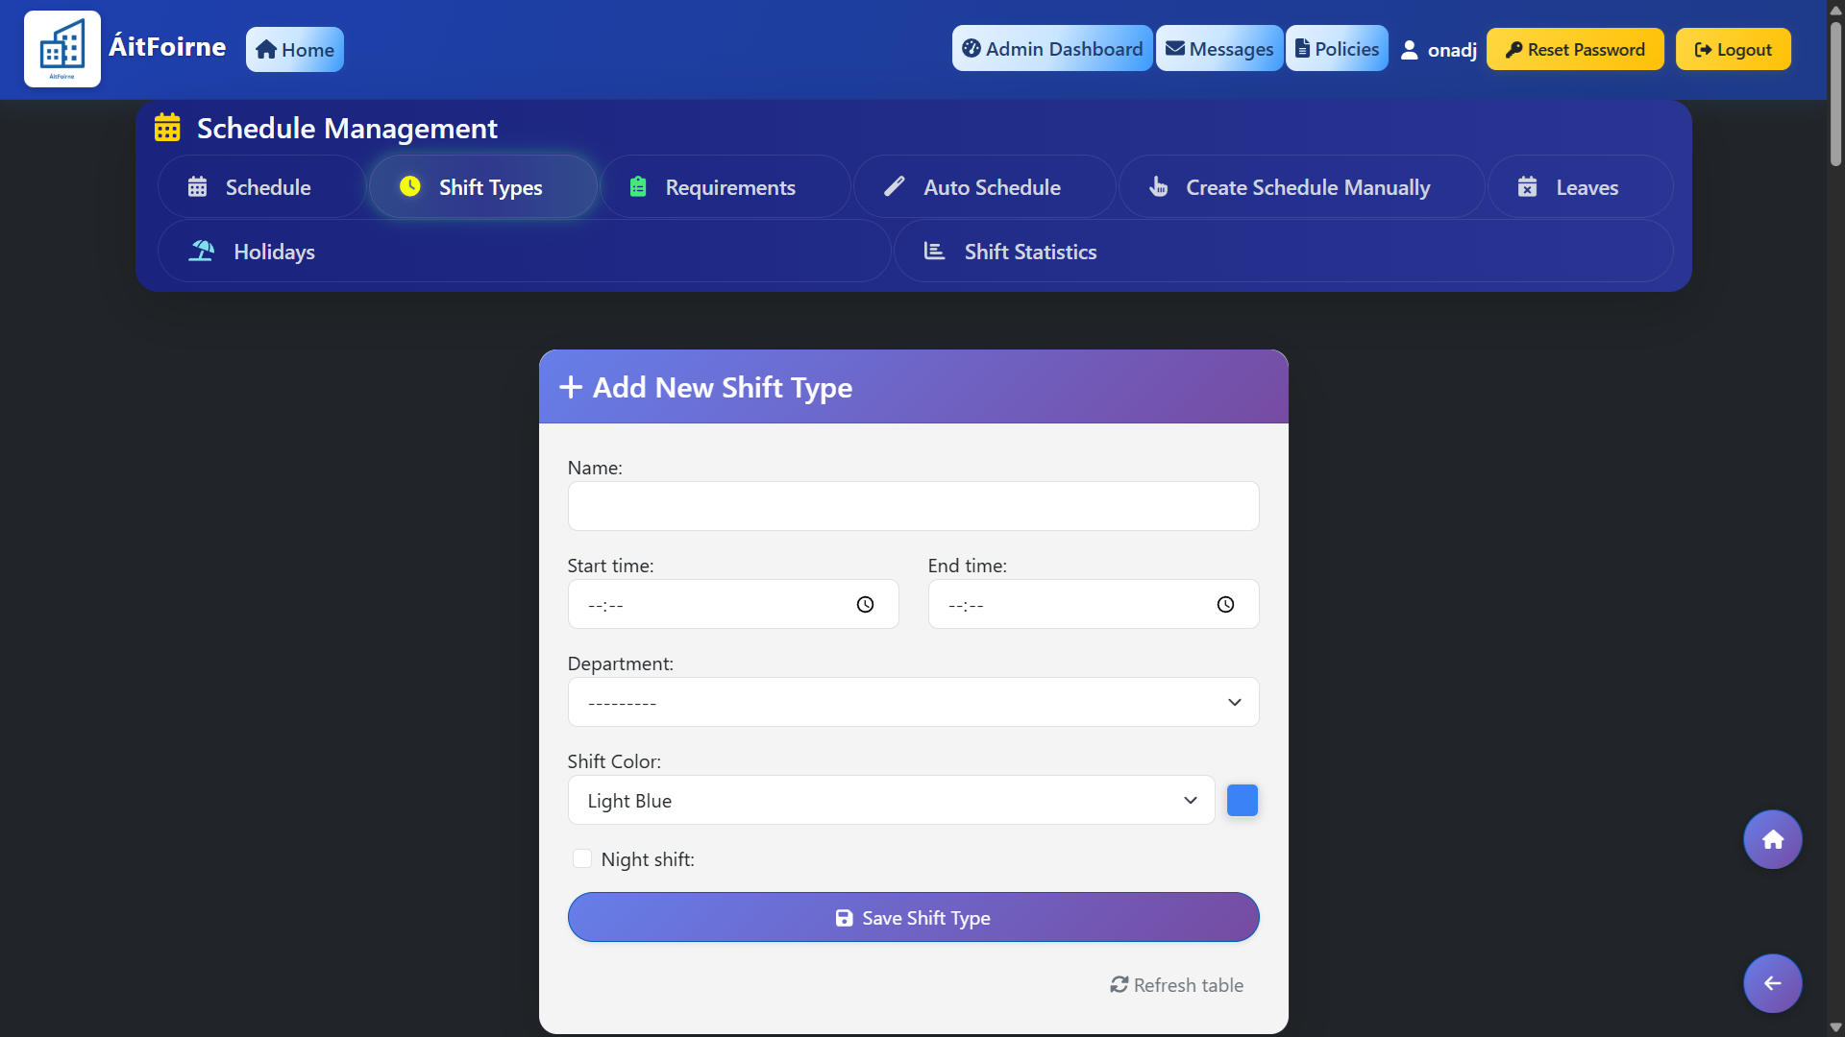Click the chart icon on Shift Statistics
Screen dimensions: 1845x1037
click(933, 251)
